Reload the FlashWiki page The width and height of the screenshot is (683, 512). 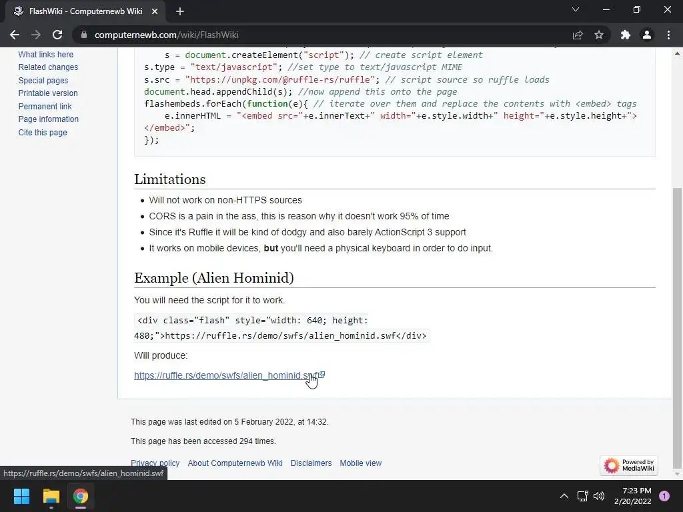point(57,35)
